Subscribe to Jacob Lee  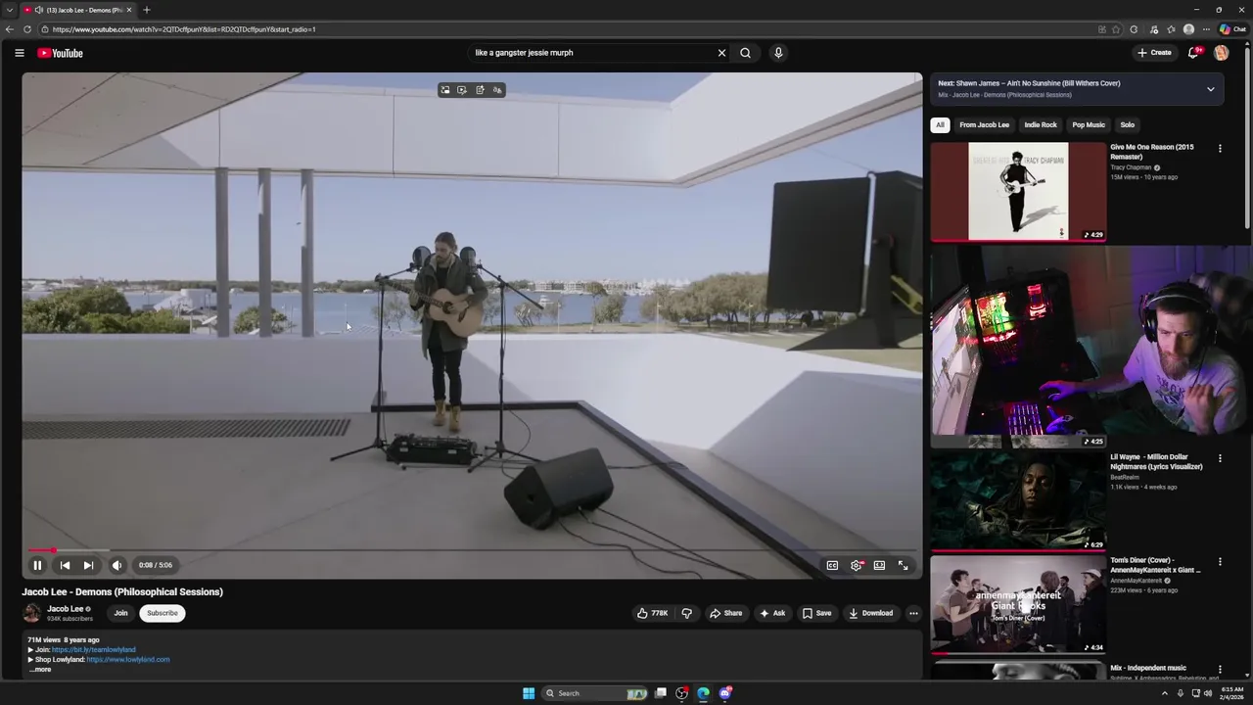point(162,613)
